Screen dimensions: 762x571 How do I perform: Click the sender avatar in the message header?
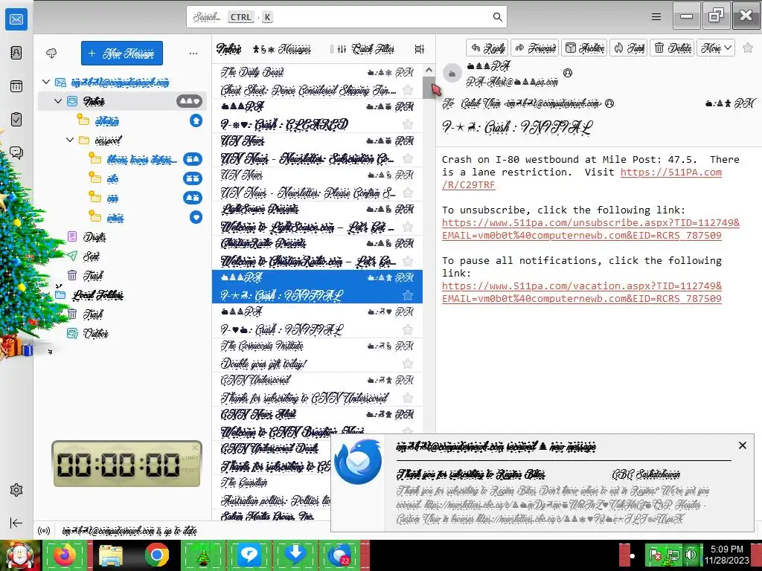(x=452, y=74)
